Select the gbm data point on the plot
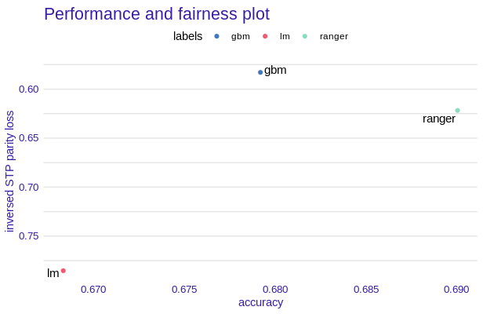Screen dimensions: 483x314 click(x=260, y=72)
